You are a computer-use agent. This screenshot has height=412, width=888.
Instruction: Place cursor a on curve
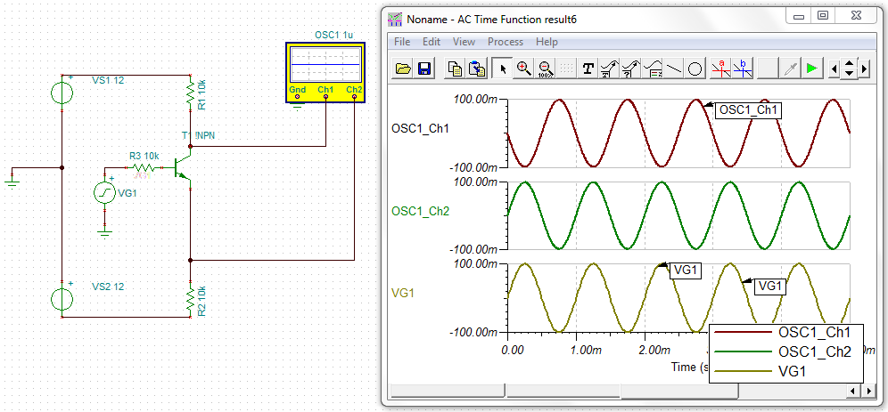(721, 69)
